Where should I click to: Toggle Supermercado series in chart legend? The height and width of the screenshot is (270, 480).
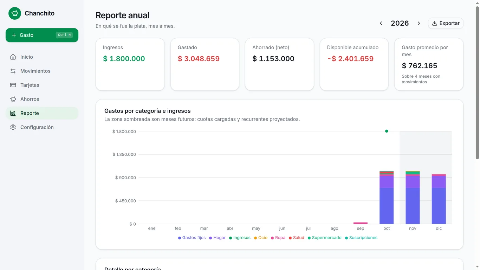324,238
